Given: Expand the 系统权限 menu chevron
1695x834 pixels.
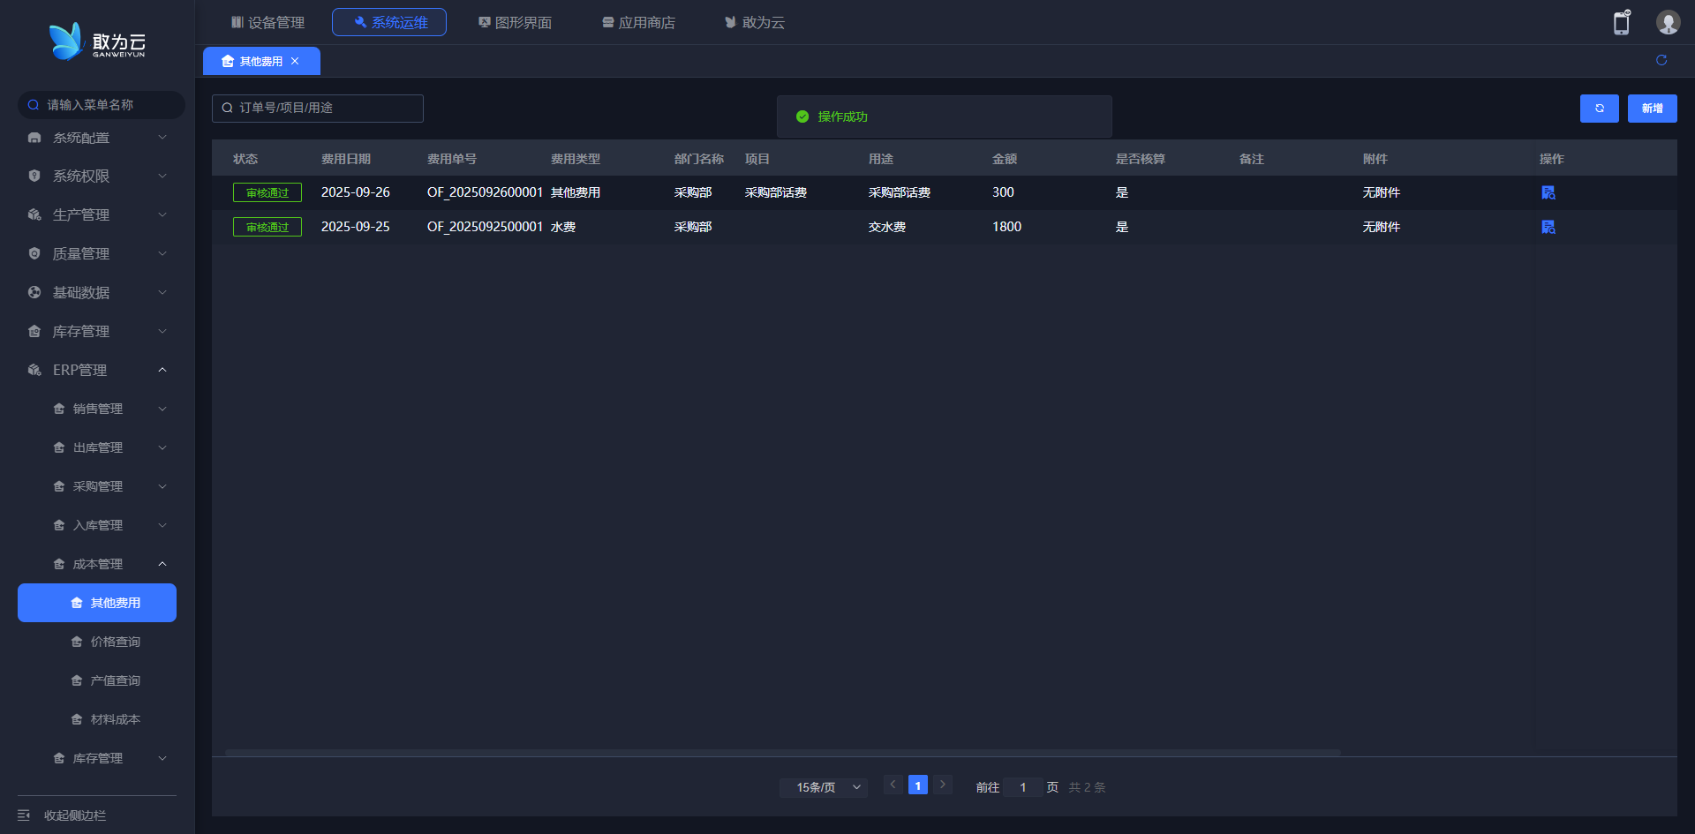Looking at the screenshot, I should 162,176.
